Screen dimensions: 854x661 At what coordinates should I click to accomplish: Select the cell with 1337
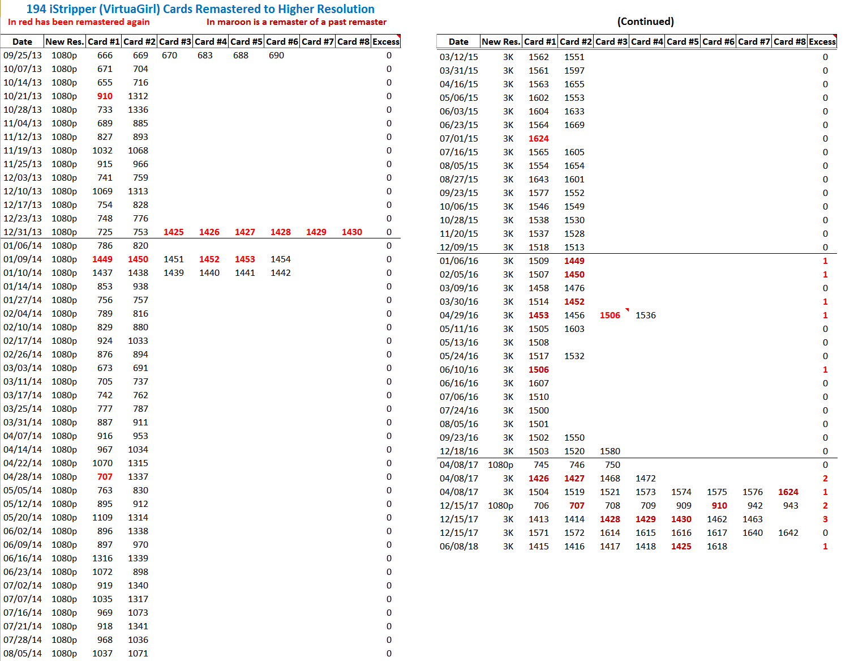pyautogui.click(x=138, y=477)
